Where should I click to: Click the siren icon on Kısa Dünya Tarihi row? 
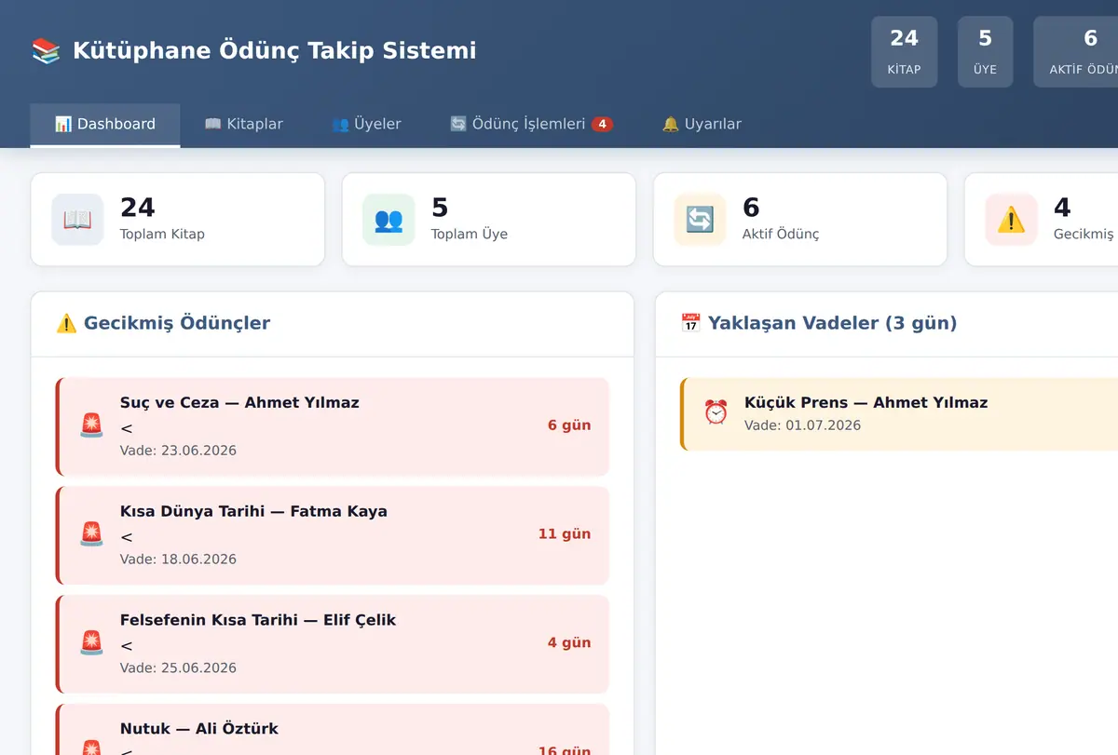[91, 534]
